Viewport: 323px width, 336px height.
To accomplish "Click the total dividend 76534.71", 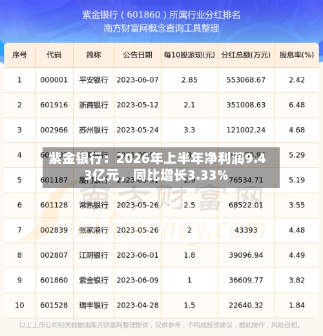I will (x=246, y=180).
